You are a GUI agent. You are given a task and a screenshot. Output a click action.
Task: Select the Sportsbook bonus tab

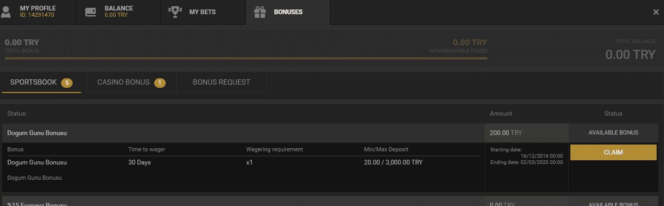(x=42, y=83)
